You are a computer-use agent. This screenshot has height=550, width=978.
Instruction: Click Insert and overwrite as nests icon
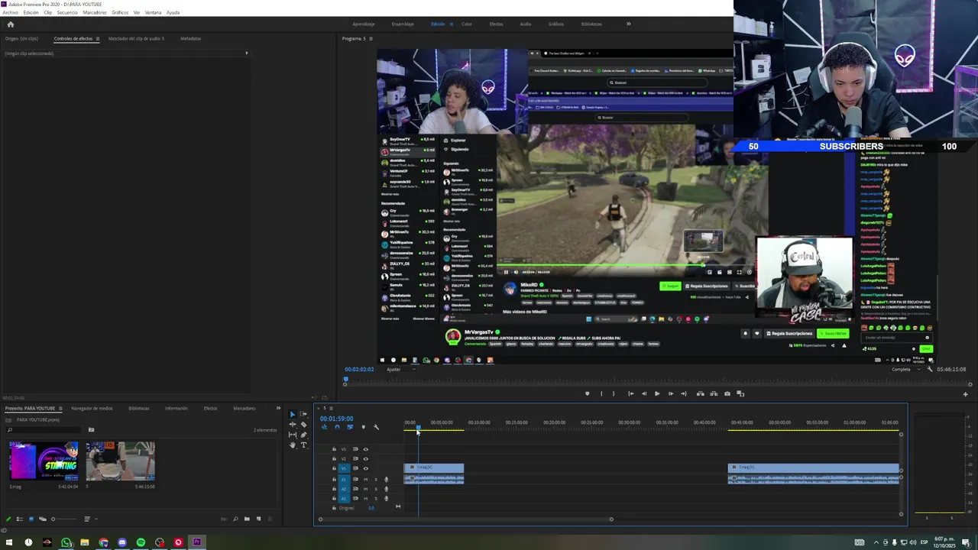324,427
